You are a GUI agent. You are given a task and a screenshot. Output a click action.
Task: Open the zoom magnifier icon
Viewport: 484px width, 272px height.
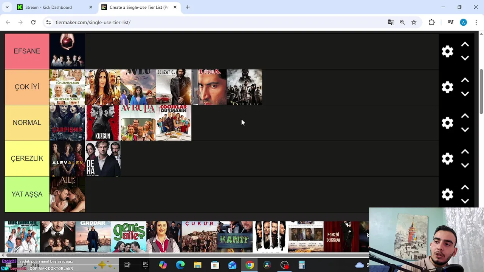pyautogui.click(x=402, y=22)
